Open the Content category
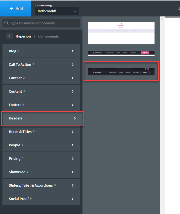This screenshot has height=214, width=180. (41, 91)
